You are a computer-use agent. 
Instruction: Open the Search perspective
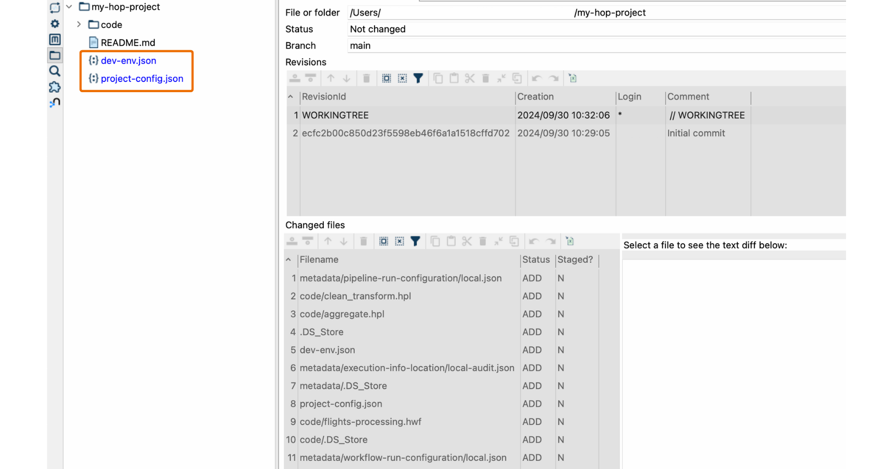[54, 71]
